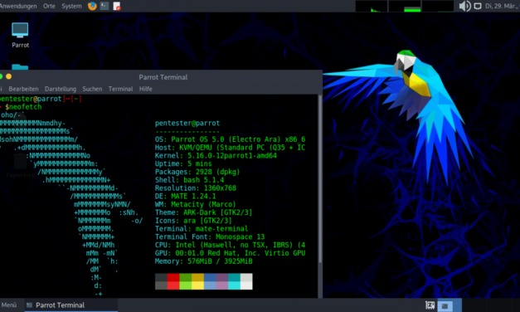Click the terminal vertical scrollbar
520x312 pixels.
[x=320, y=179]
